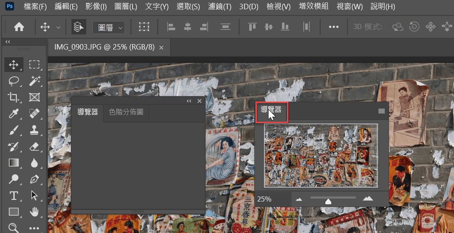Open the 視窗(W) menu
The height and width of the screenshot is (233, 454).
(350, 7)
